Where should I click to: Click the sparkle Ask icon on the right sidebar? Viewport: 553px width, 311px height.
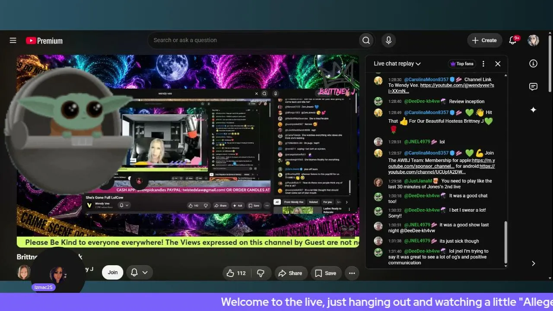pos(533,110)
